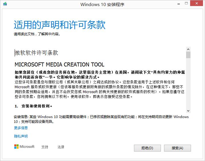
Task: Maximize the Windows 10 setup window
Action: 186,3
